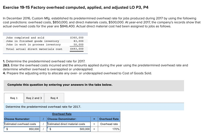Click the $360,000 jobs completed value

[77, 38]
